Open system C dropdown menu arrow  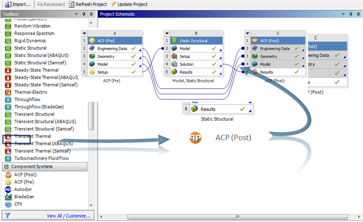pos(247,33)
